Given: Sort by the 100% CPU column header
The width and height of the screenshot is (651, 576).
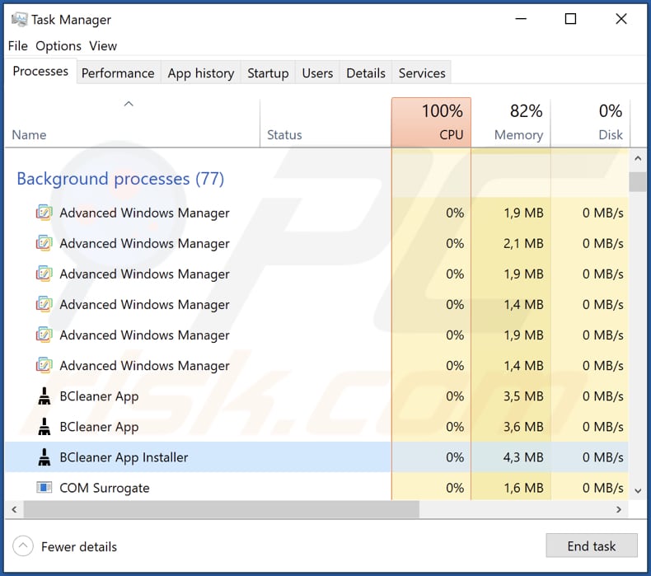Looking at the screenshot, I should coord(431,123).
